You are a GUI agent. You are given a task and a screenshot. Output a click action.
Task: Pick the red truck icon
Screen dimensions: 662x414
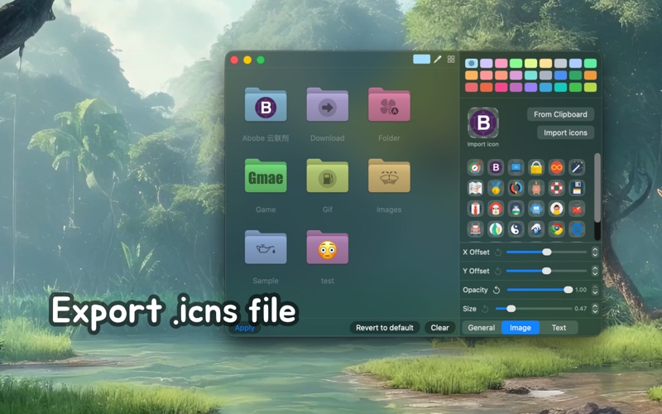tap(475, 229)
